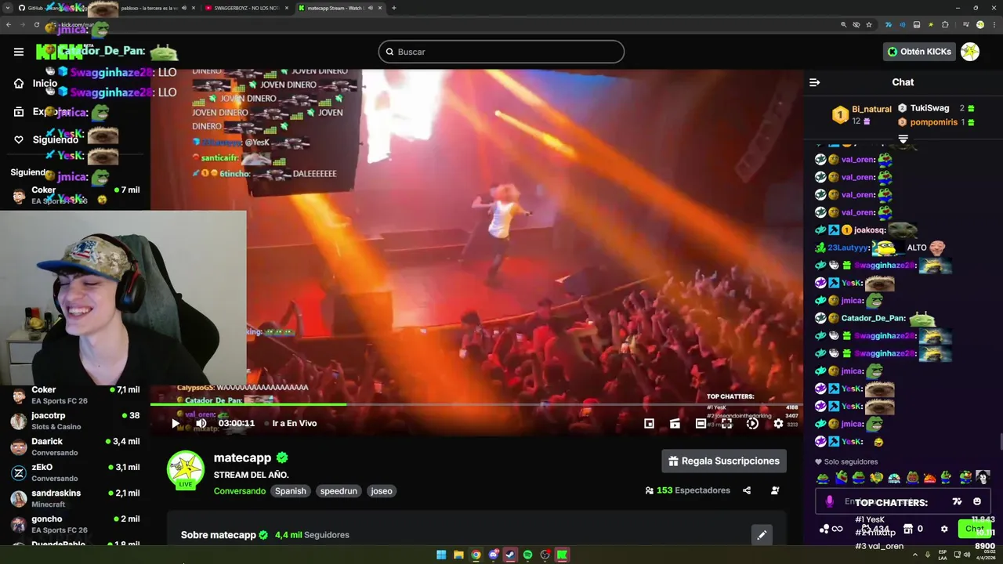Open File Explorer from the taskbar
Viewport: 1003px width, 564px height.
coord(458,555)
